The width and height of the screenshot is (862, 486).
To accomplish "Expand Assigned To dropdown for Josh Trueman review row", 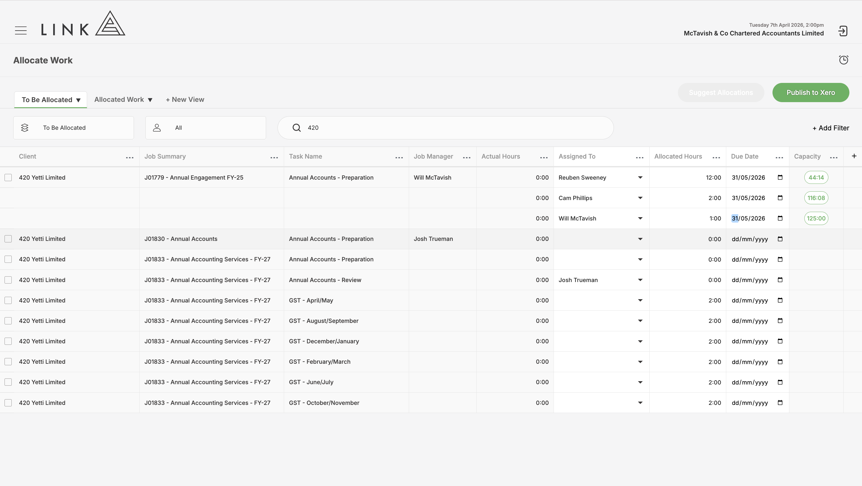I will [640, 280].
